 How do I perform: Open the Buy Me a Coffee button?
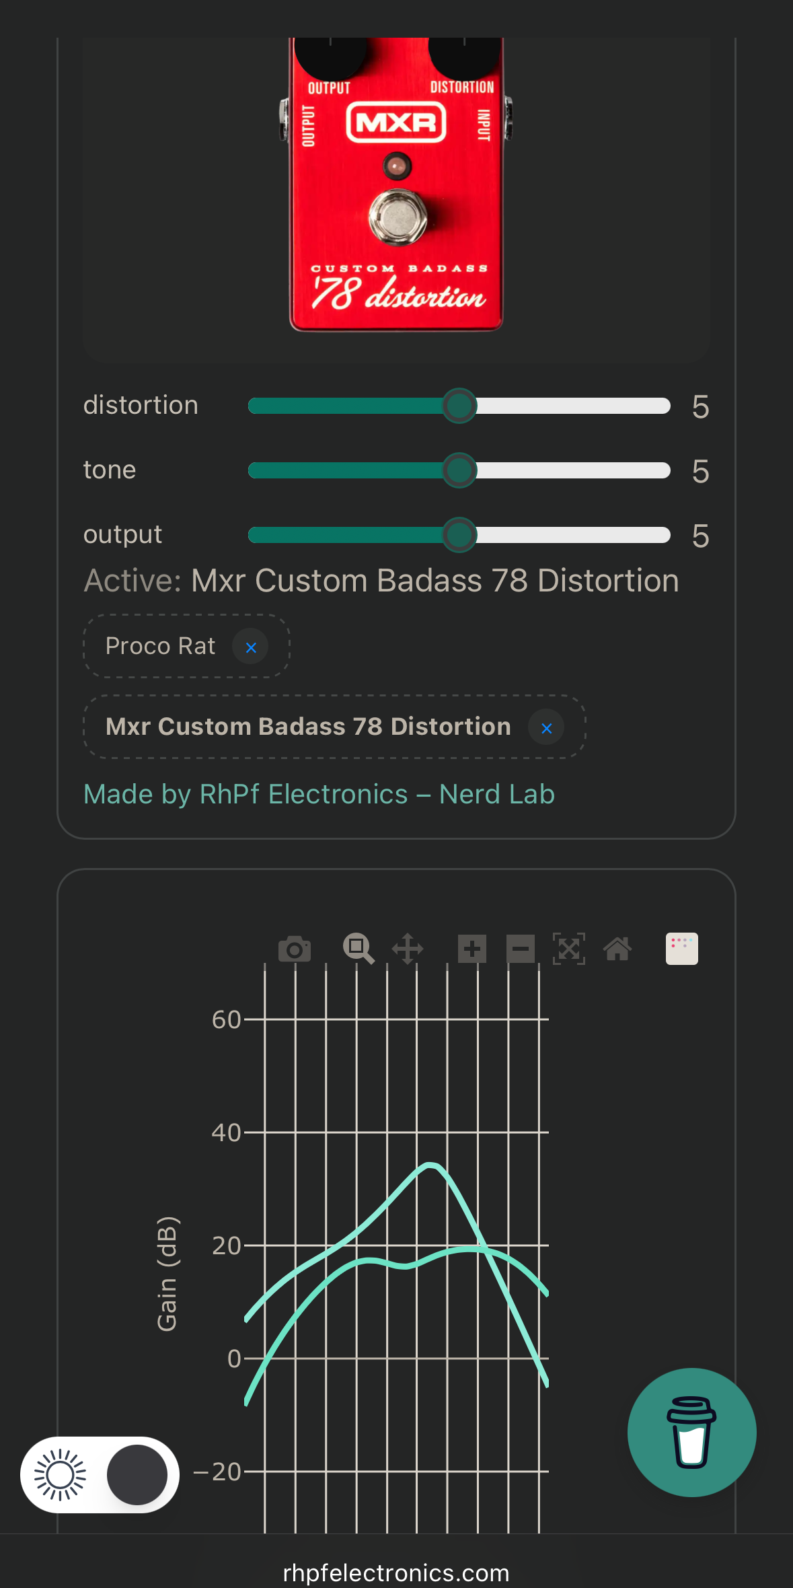[691, 1433]
